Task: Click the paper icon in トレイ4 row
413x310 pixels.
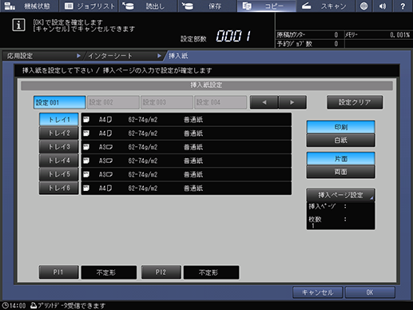Action: [x=86, y=161]
